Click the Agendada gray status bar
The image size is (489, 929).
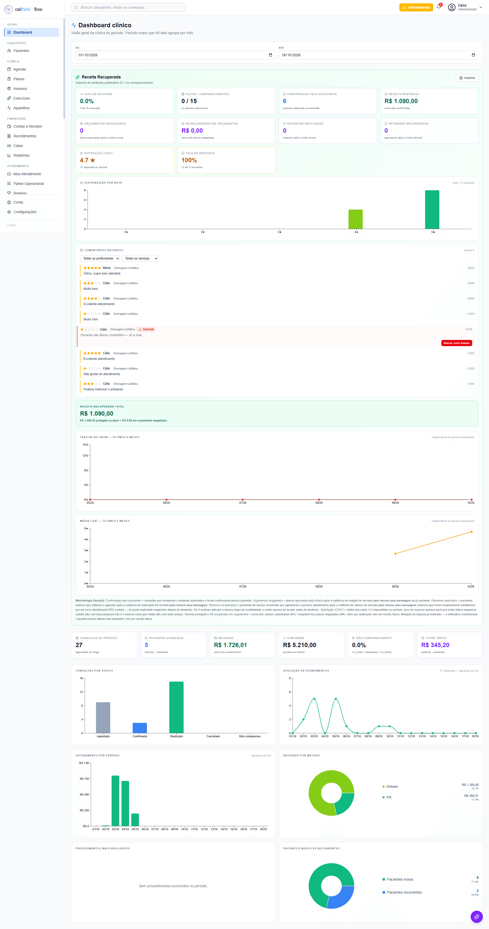[x=103, y=718]
